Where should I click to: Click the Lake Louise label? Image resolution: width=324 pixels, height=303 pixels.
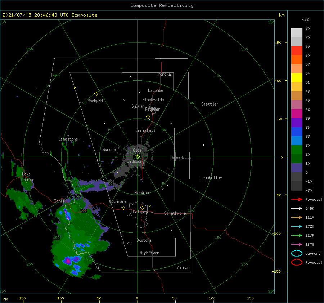pyautogui.click(x=28, y=177)
